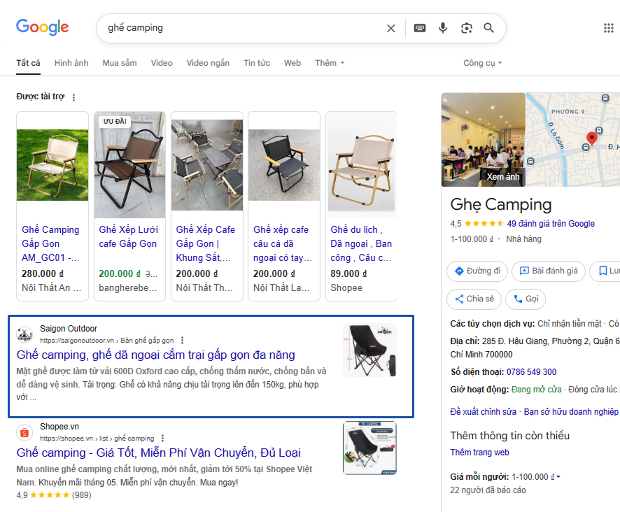Viewport: 620px width, 512px height.
Task: Click the Shopee 4,9 star rating (989)
Action: coord(54,495)
